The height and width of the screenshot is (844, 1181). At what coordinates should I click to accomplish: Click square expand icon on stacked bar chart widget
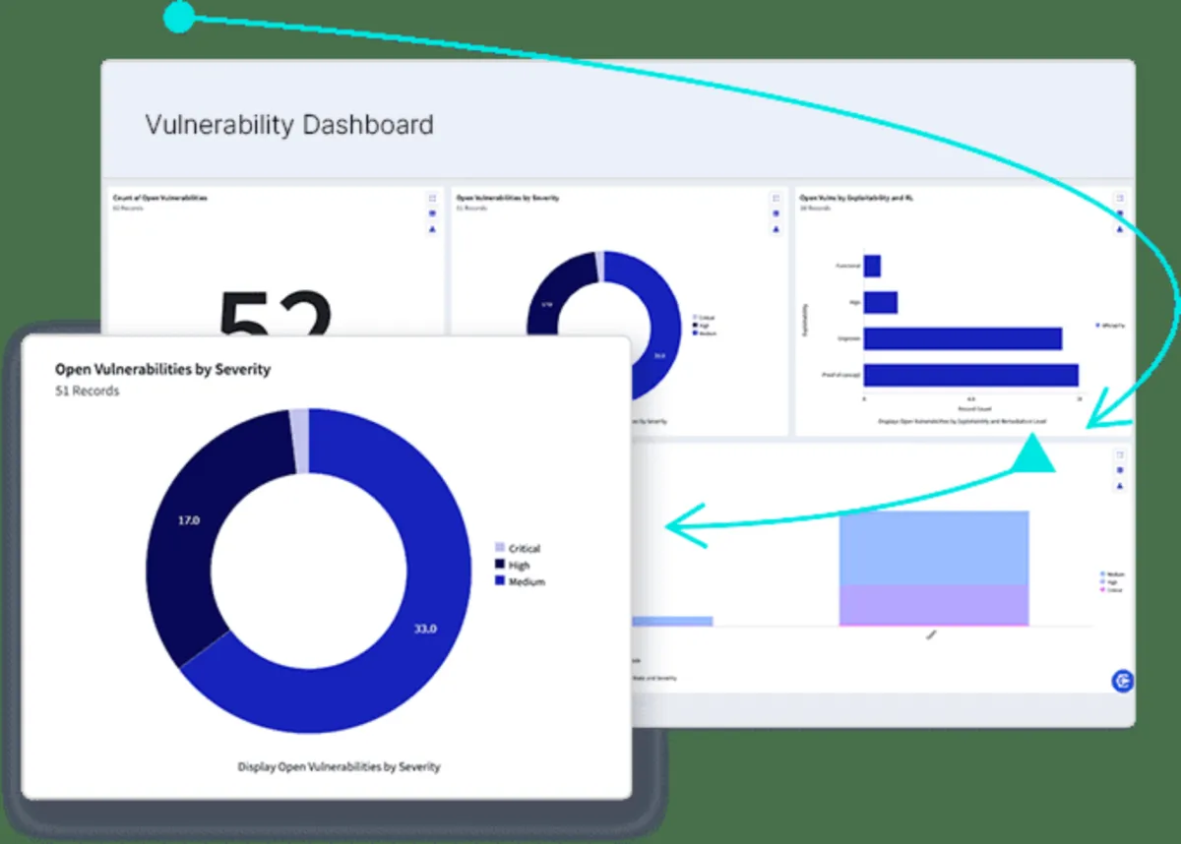point(1119,455)
